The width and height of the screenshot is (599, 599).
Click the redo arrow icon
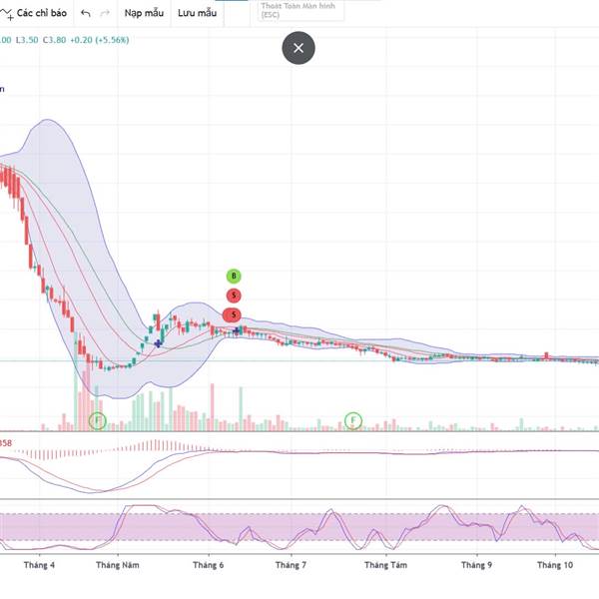point(105,13)
